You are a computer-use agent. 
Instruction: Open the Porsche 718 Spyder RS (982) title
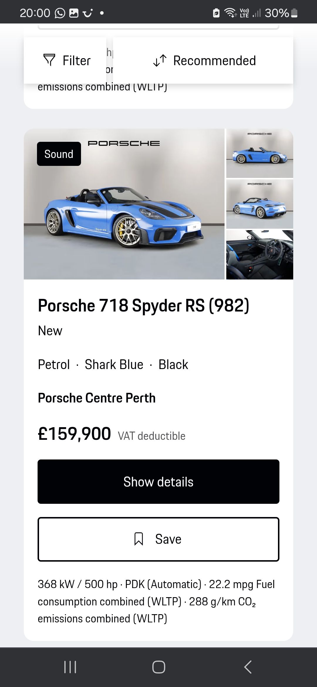pyautogui.click(x=144, y=305)
